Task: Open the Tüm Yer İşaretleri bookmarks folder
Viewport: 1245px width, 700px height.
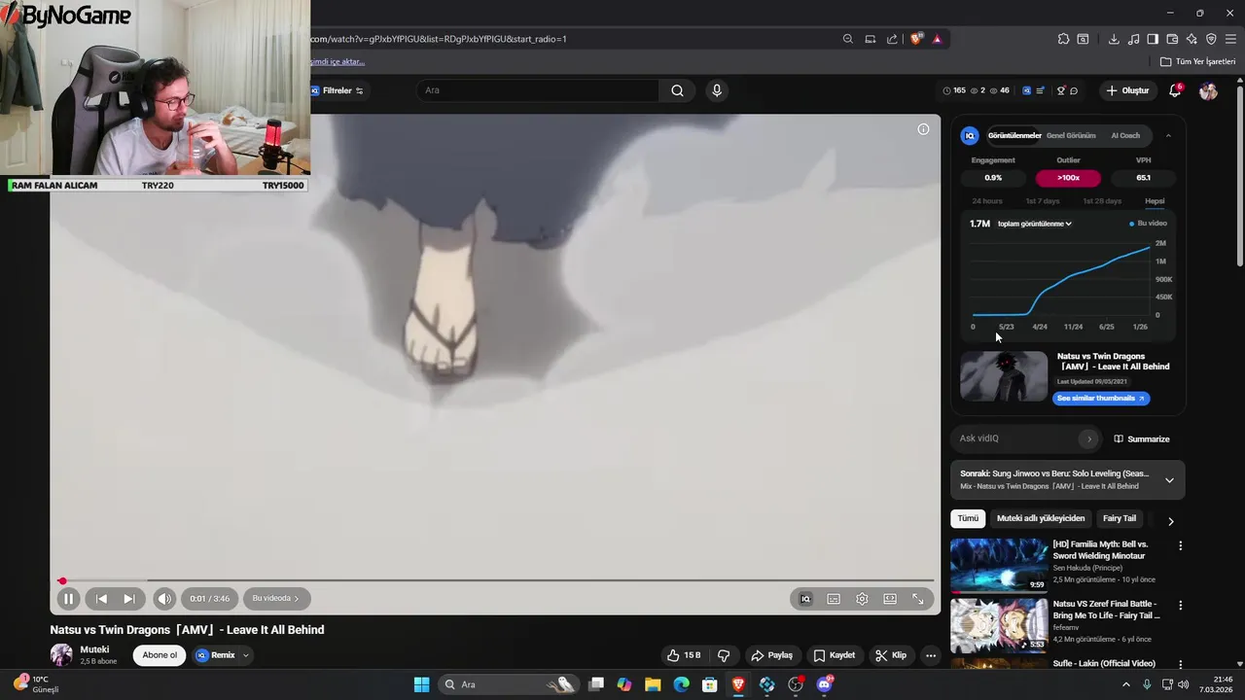Action: [1197, 61]
